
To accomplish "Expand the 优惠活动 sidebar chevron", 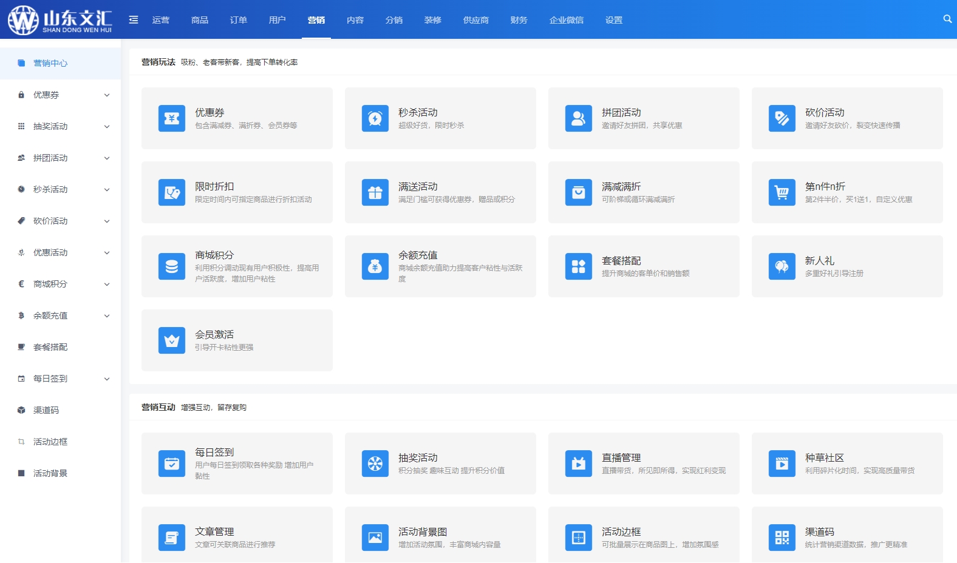I will [107, 252].
